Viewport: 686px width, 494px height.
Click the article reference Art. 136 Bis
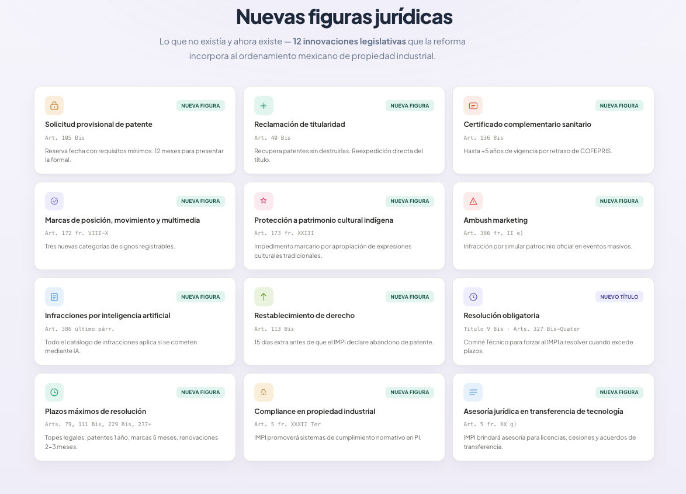(483, 138)
